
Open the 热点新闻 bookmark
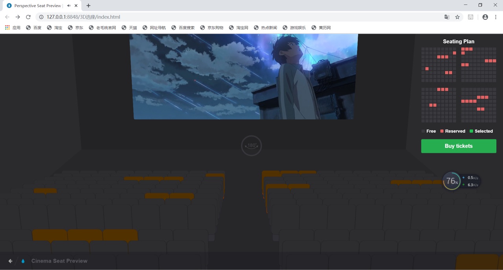[265, 28]
